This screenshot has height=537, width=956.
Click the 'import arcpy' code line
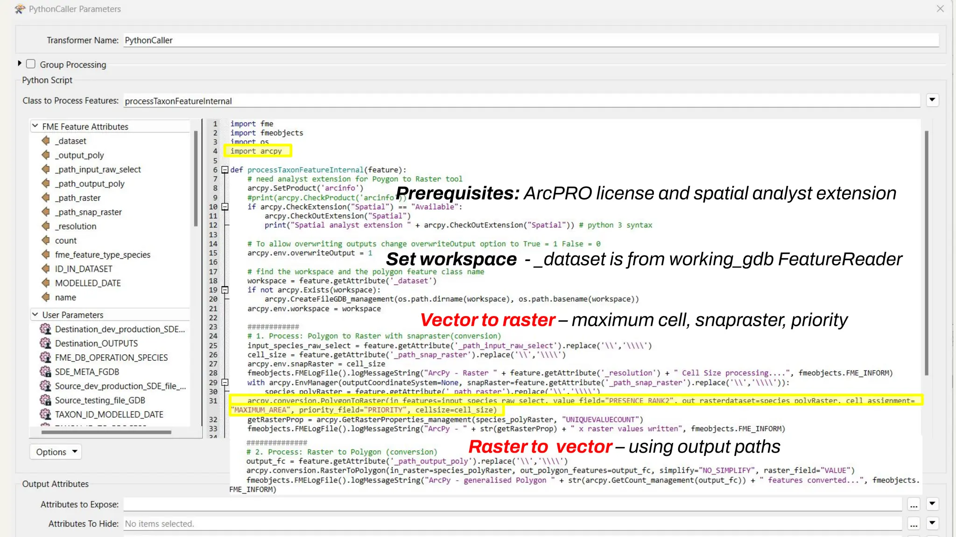(x=256, y=151)
